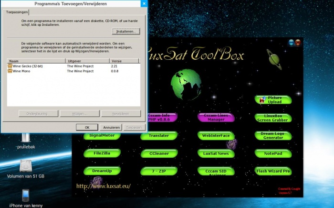Visit the http://www.luxsat.eu/ link
Image resolution: width=334 pixels, height=208 pixels.
tap(104, 186)
